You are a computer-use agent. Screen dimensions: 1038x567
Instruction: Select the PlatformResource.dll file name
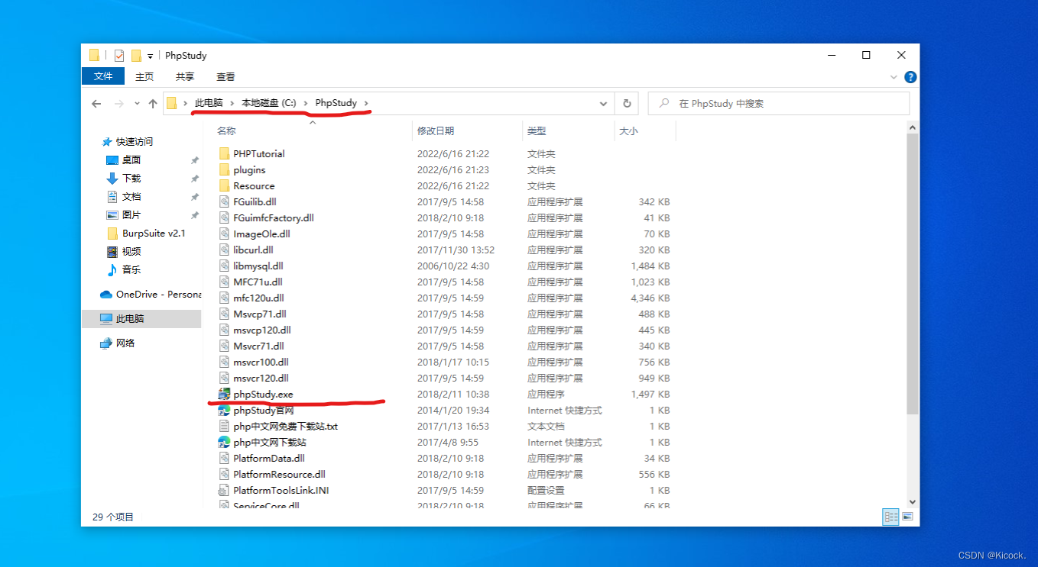[x=279, y=474]
